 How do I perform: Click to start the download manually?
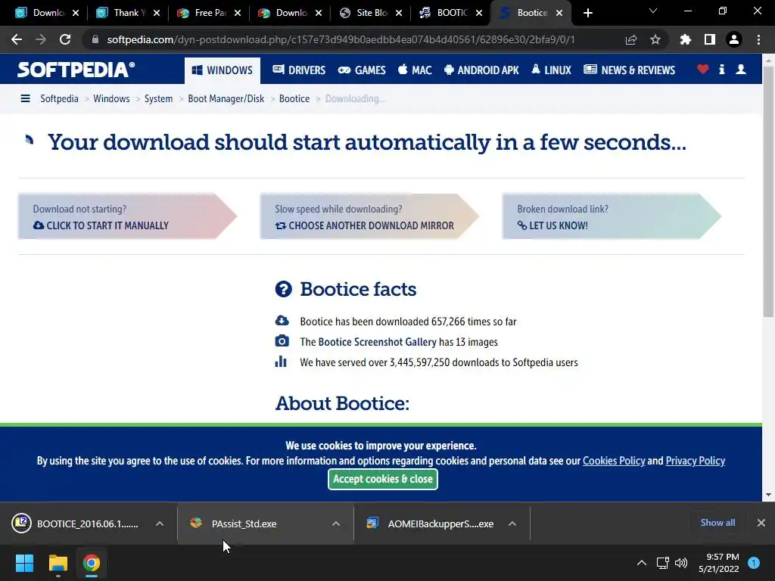126,216
